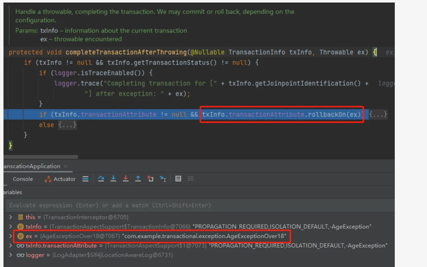This screenshot has width=427, height=267.
Task: Click the red Force Step Into icon
Action: coord(126,179)
